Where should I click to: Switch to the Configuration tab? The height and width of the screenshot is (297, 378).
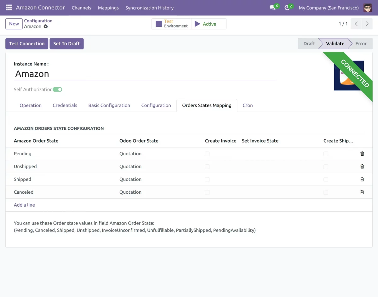click(x=156, y=105)
